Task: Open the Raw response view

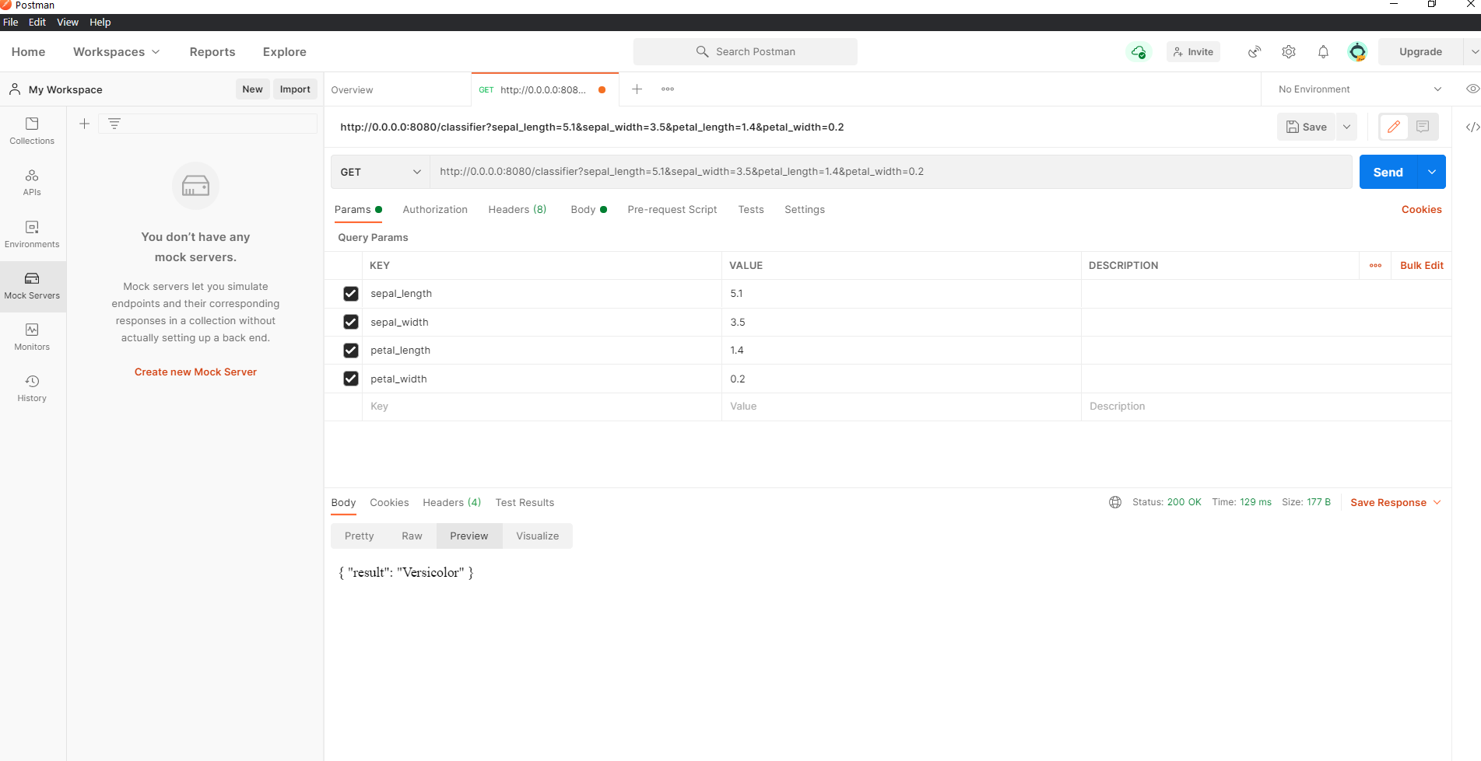Action: (x=412, y=536)
